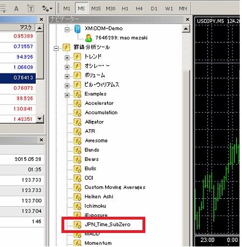242x247 pixels.
Task: Click the Examples folder icon
Action: [x=77, y=94]
